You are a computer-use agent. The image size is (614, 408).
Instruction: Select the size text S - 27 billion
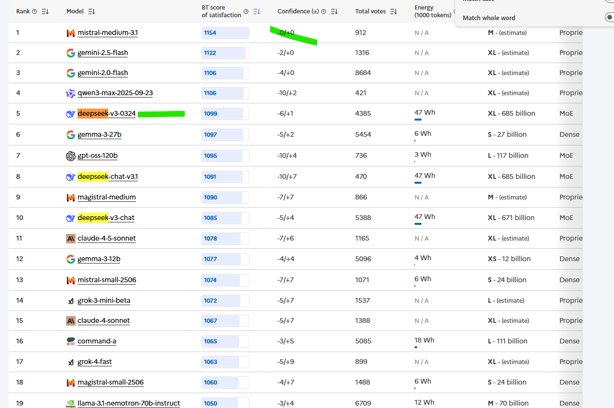tap(507, 135)
